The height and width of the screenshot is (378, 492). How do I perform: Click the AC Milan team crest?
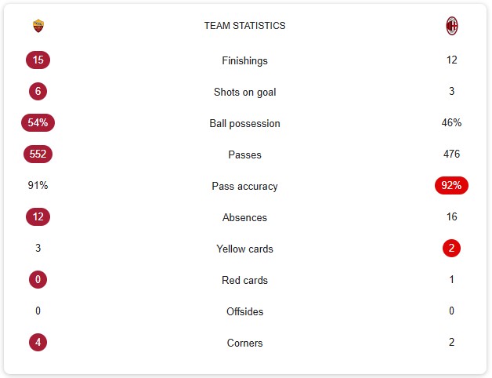(x=451, y=26)
